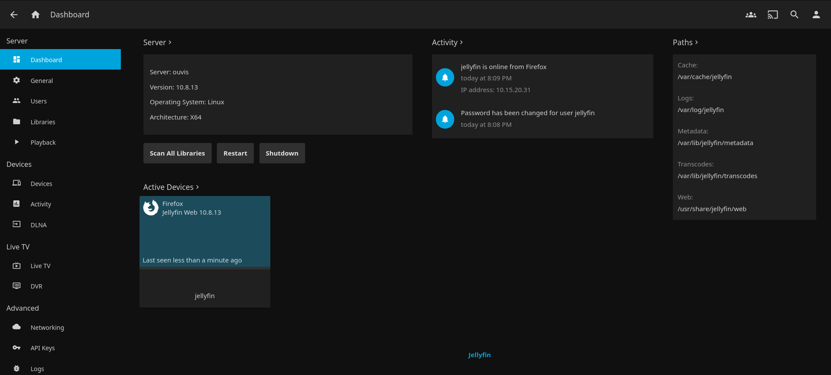
Task: Open the Devices menu item
Action: 60,183
